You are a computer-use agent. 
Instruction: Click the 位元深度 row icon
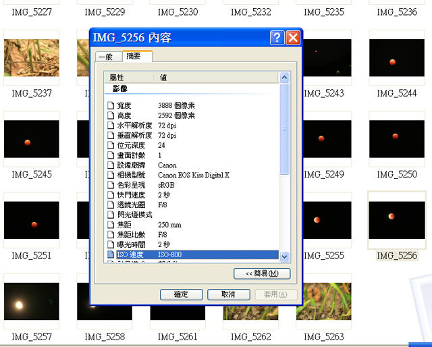(111, 145)
